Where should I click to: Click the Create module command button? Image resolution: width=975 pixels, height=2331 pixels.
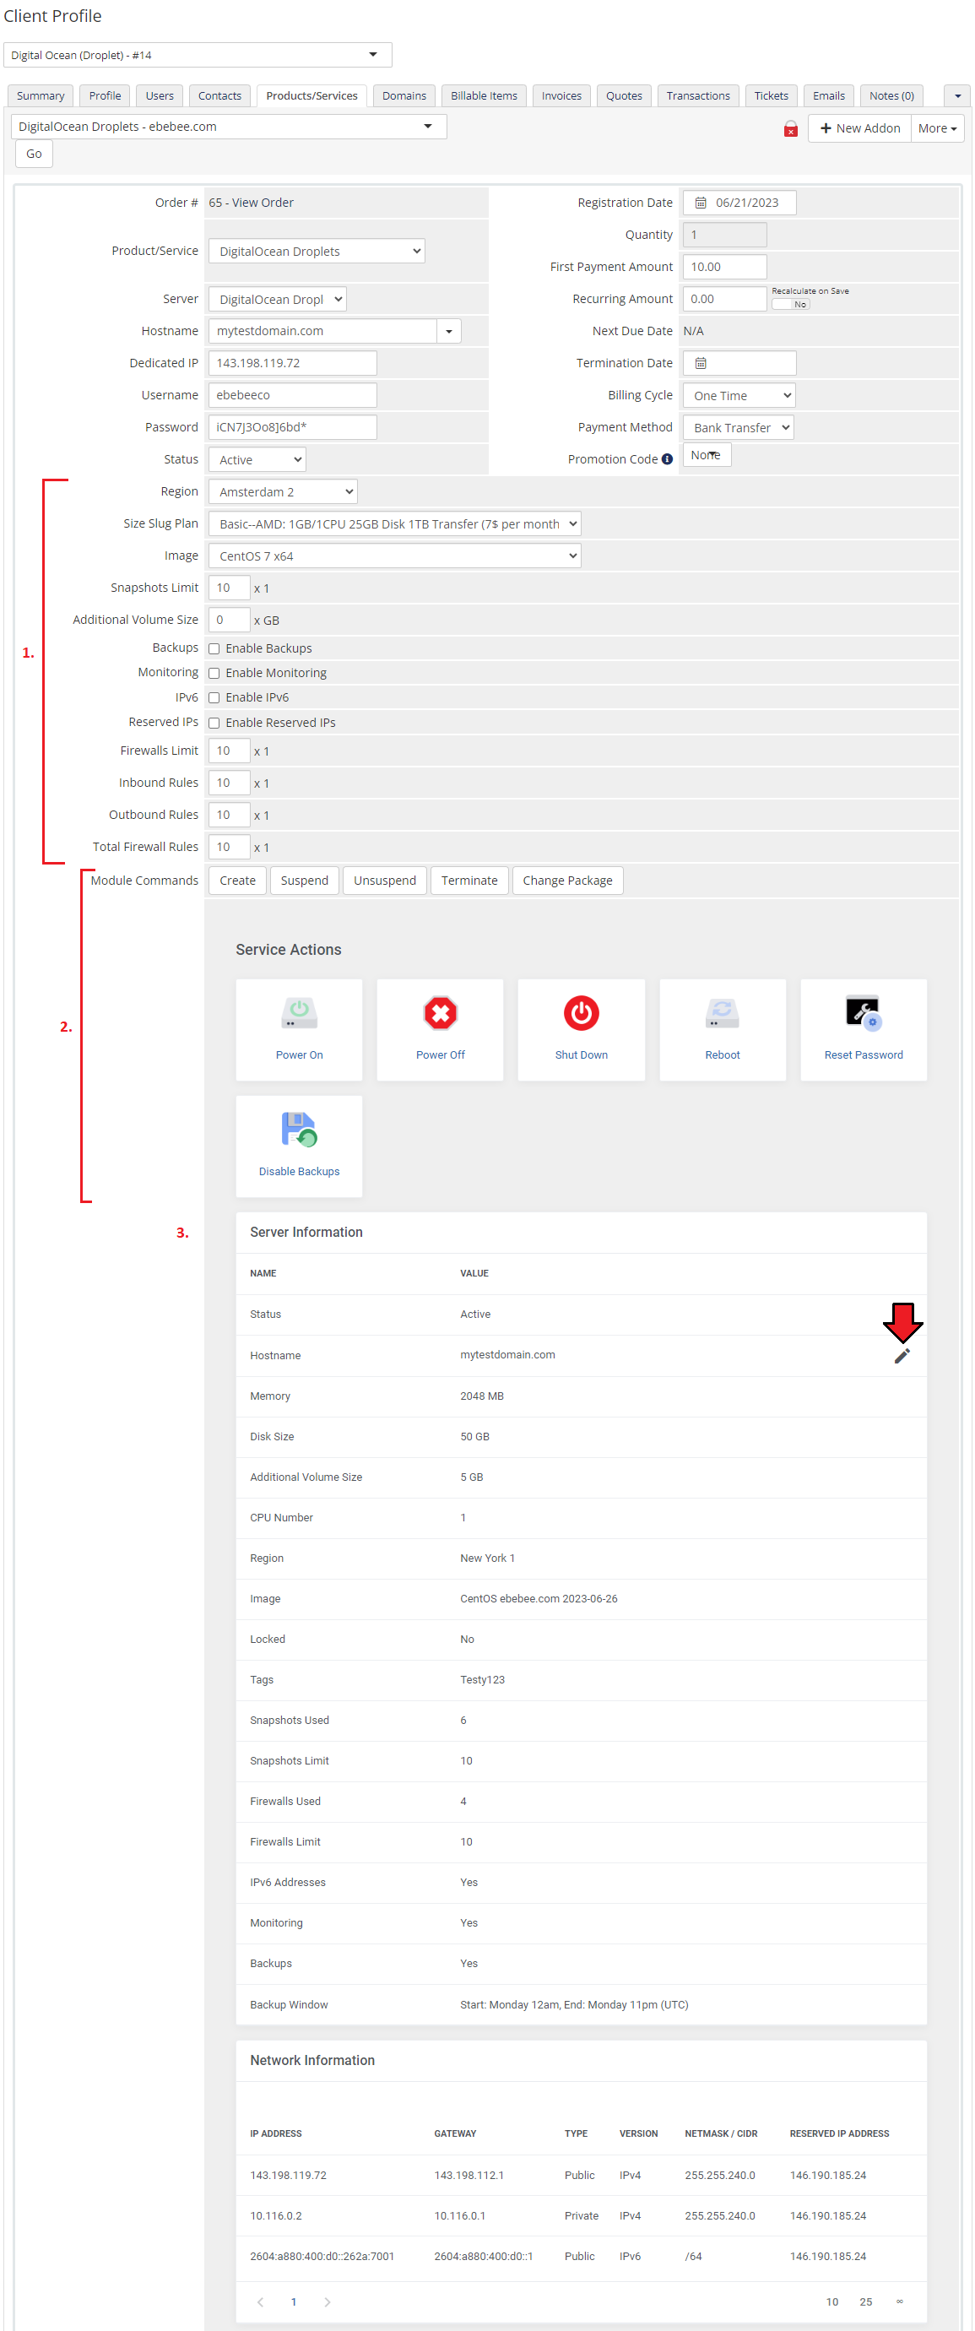point(238,881)
